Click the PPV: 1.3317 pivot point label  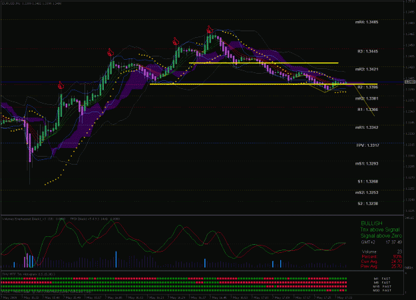click(x=367, y=145)
